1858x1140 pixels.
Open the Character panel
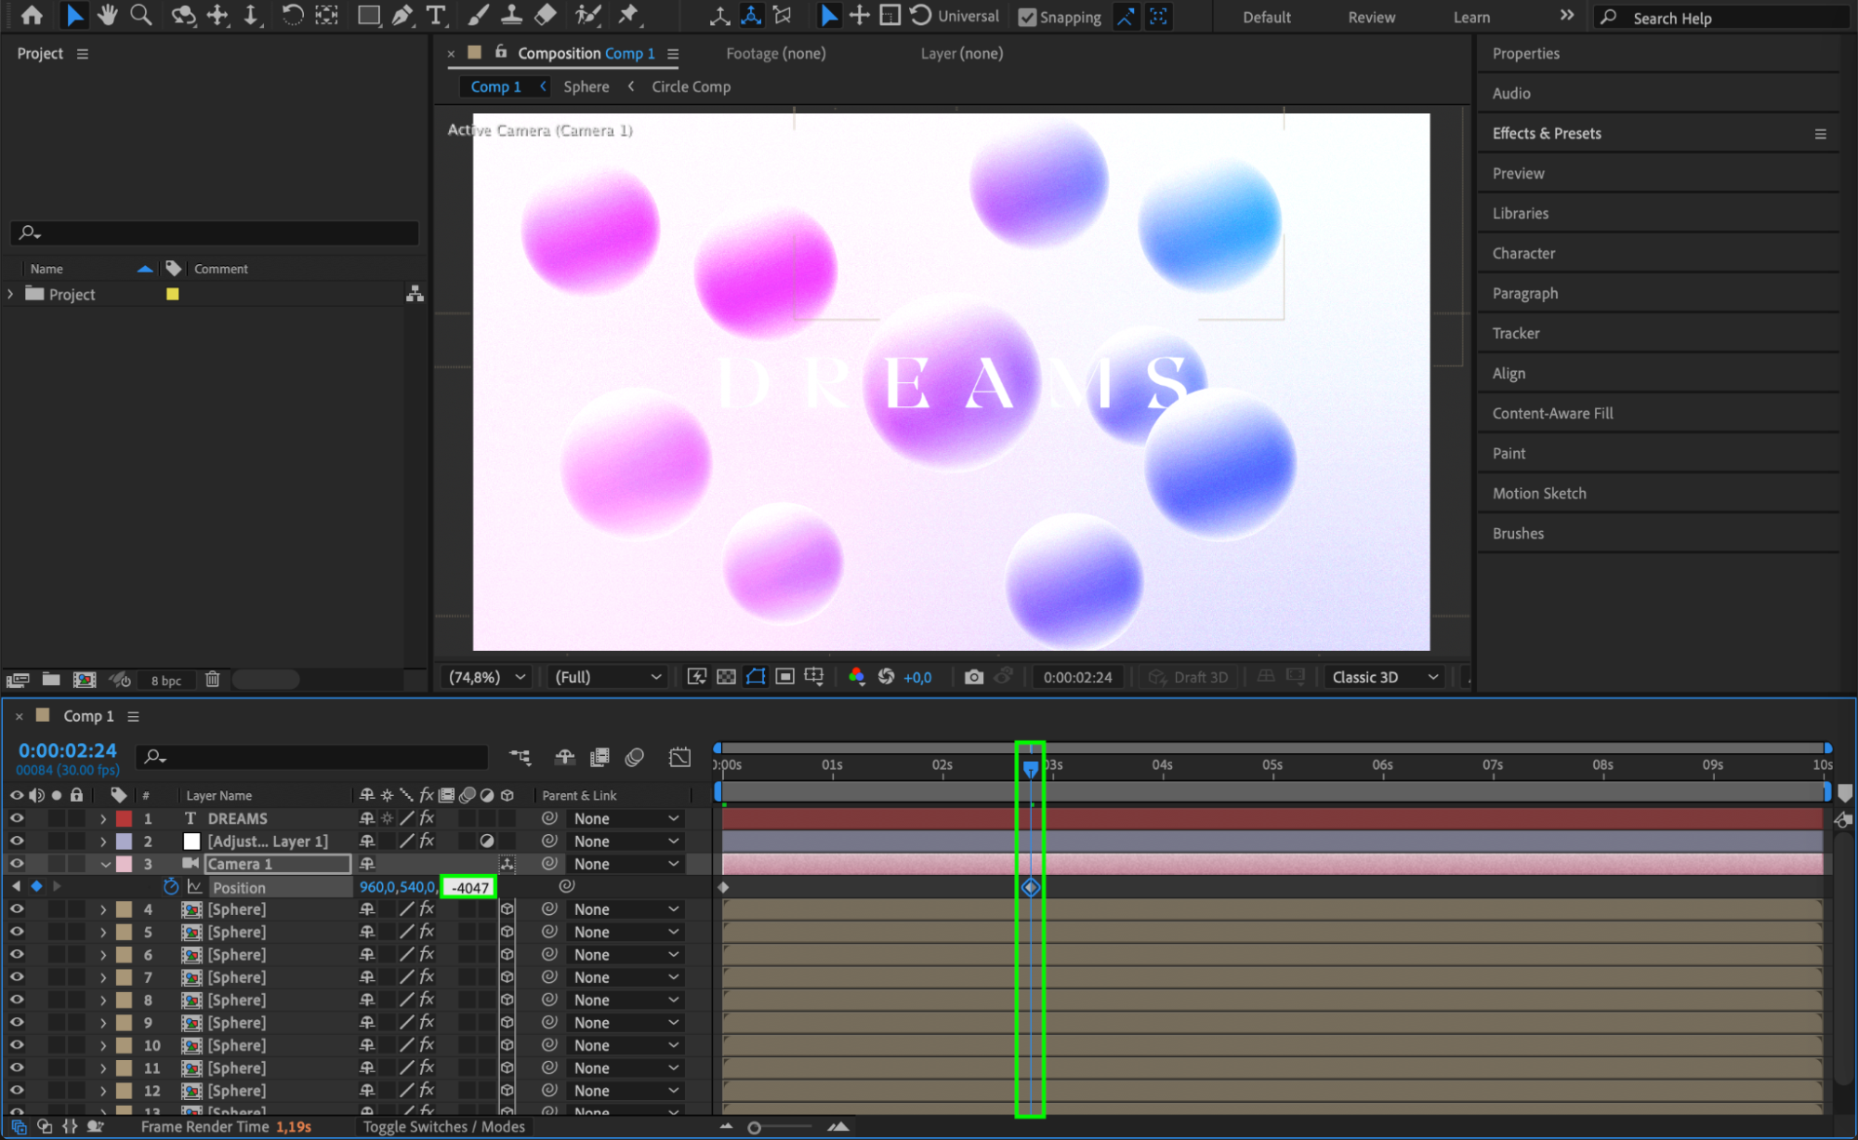pos(1523,253)
